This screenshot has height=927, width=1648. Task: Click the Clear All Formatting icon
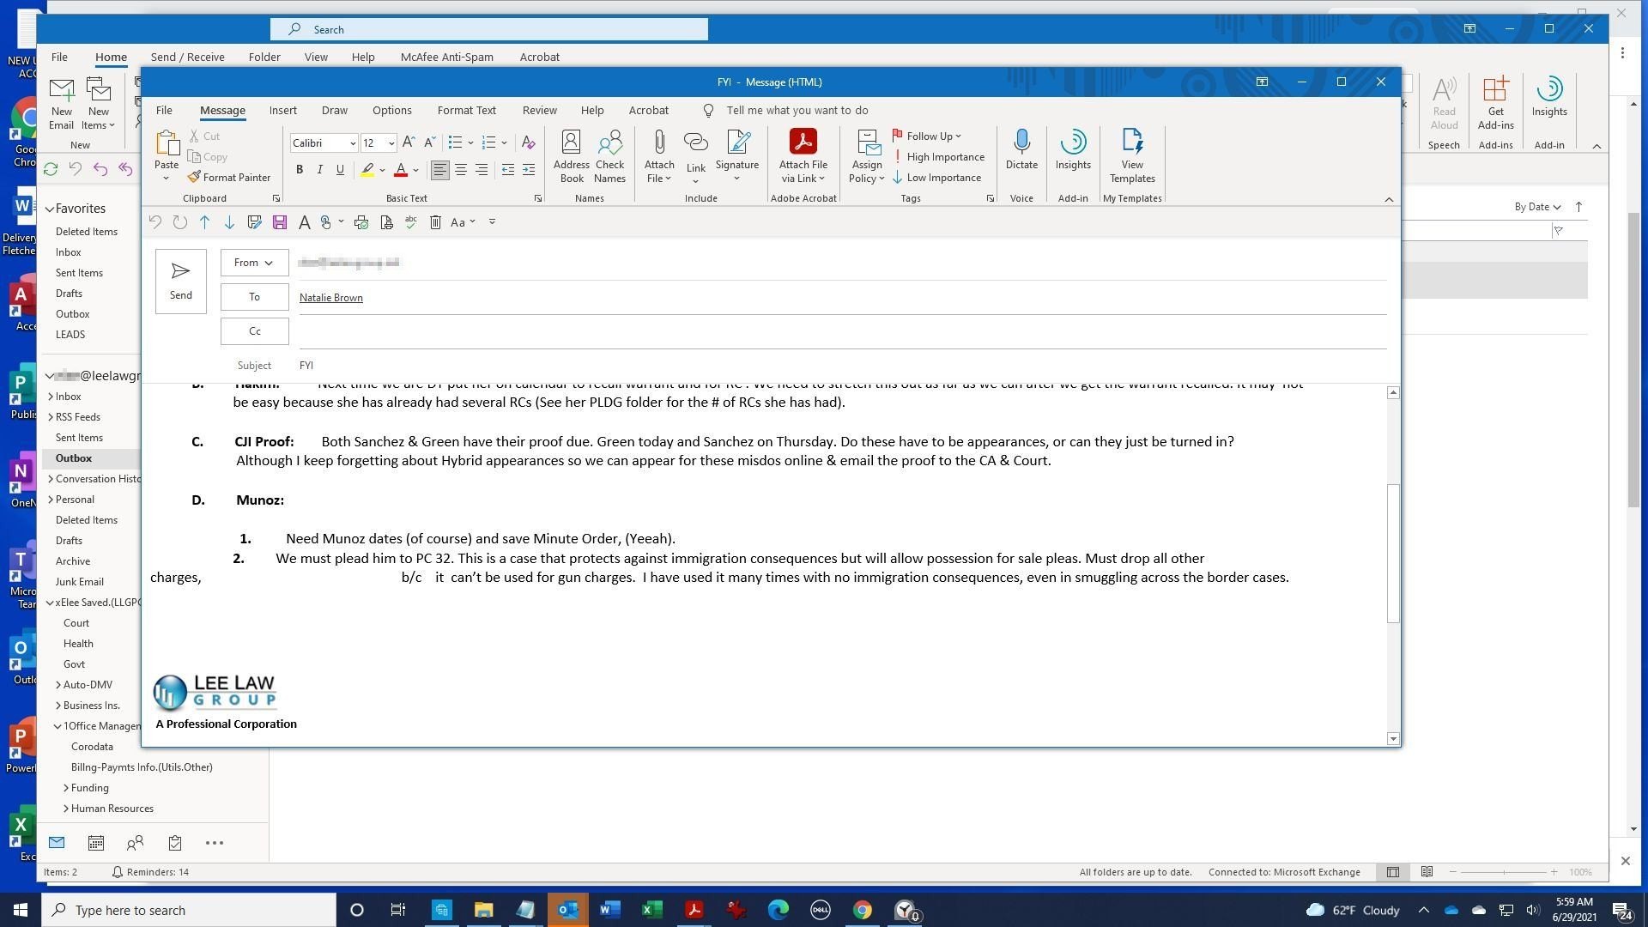click(x=528, y=142)
